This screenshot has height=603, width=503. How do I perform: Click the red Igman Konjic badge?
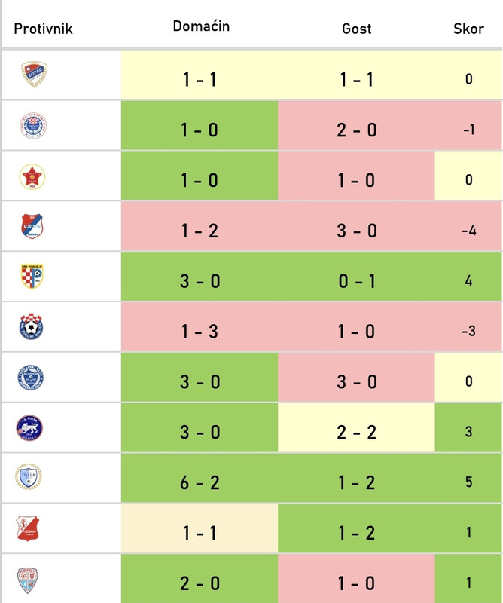[x=28, y=528]
